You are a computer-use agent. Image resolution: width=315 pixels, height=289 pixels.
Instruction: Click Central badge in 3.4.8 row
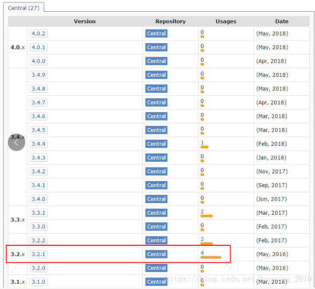pos(156,88)
